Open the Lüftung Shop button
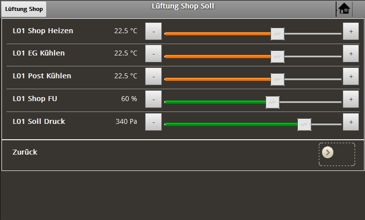 tap(24, 9)
